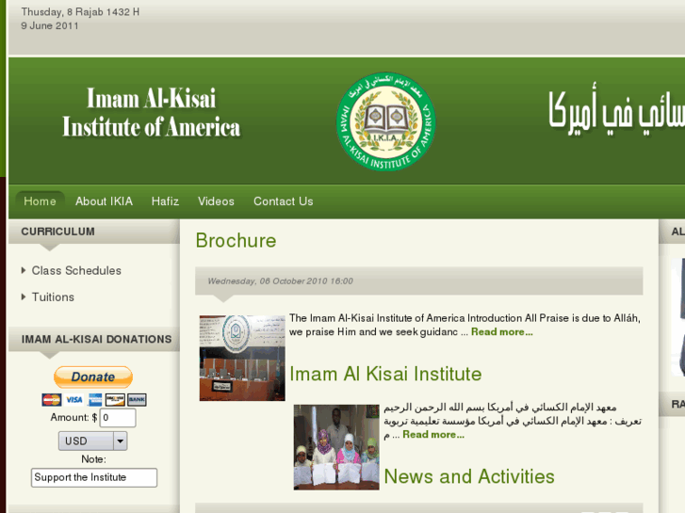Go to the Videos menu item
This screenshot has height=513, width=685.
[x=216, y=201]
